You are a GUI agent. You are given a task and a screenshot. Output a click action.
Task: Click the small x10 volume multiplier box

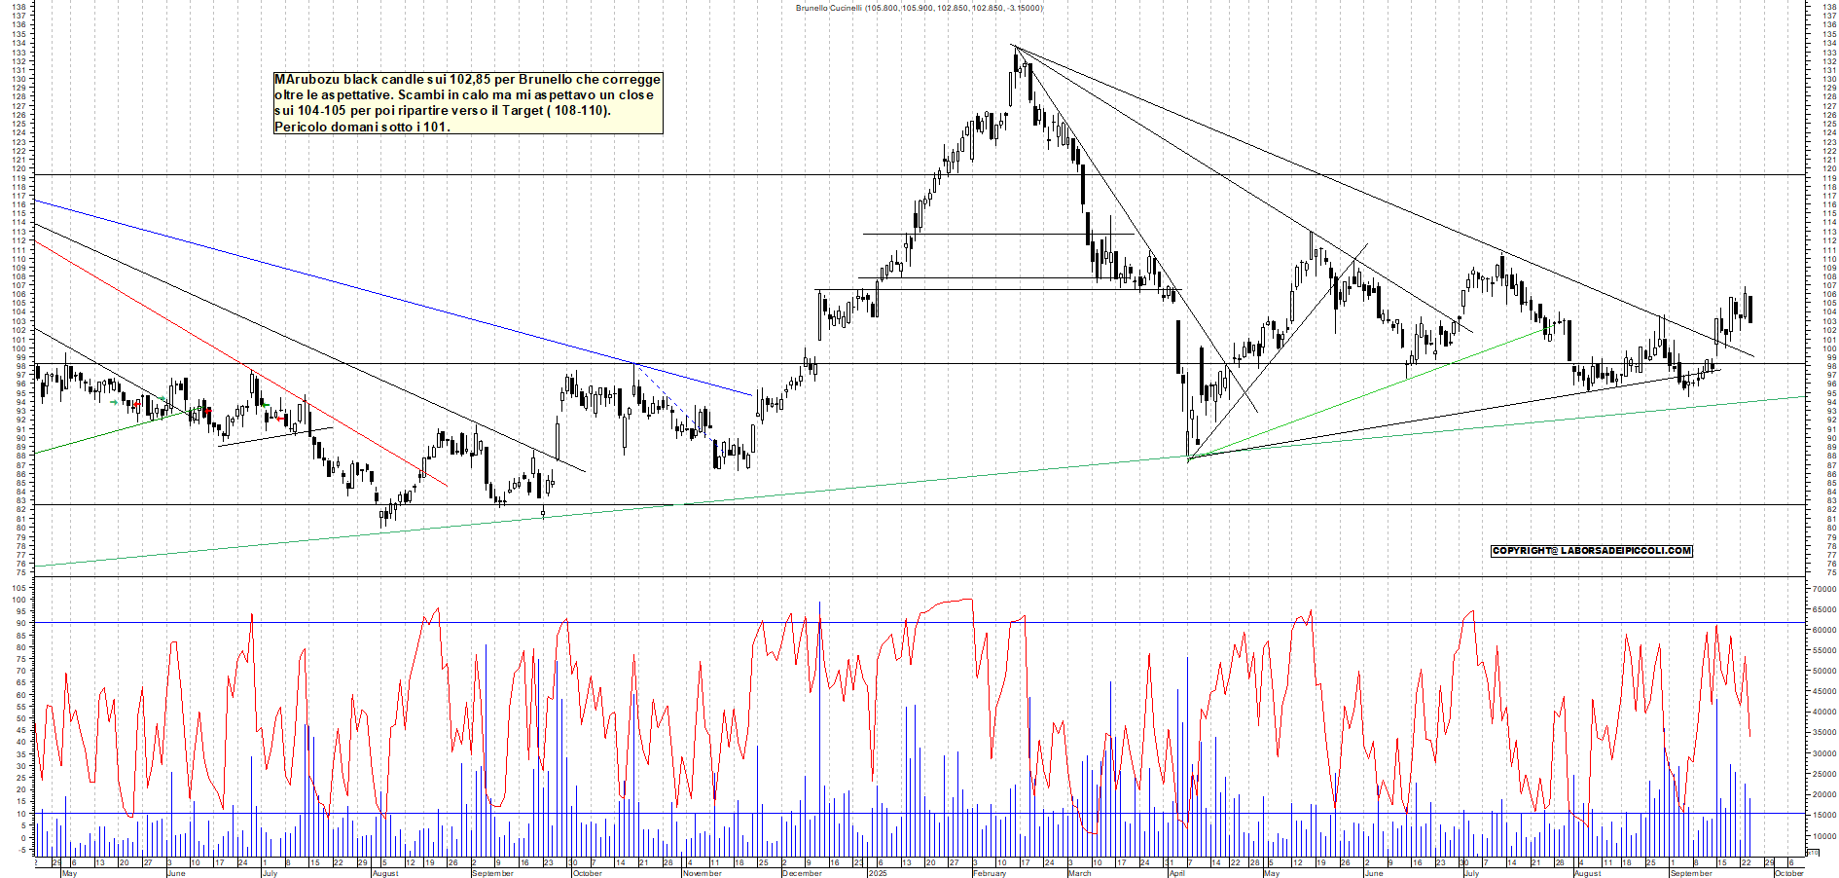pyautogui.click(x=1812, y=852)
